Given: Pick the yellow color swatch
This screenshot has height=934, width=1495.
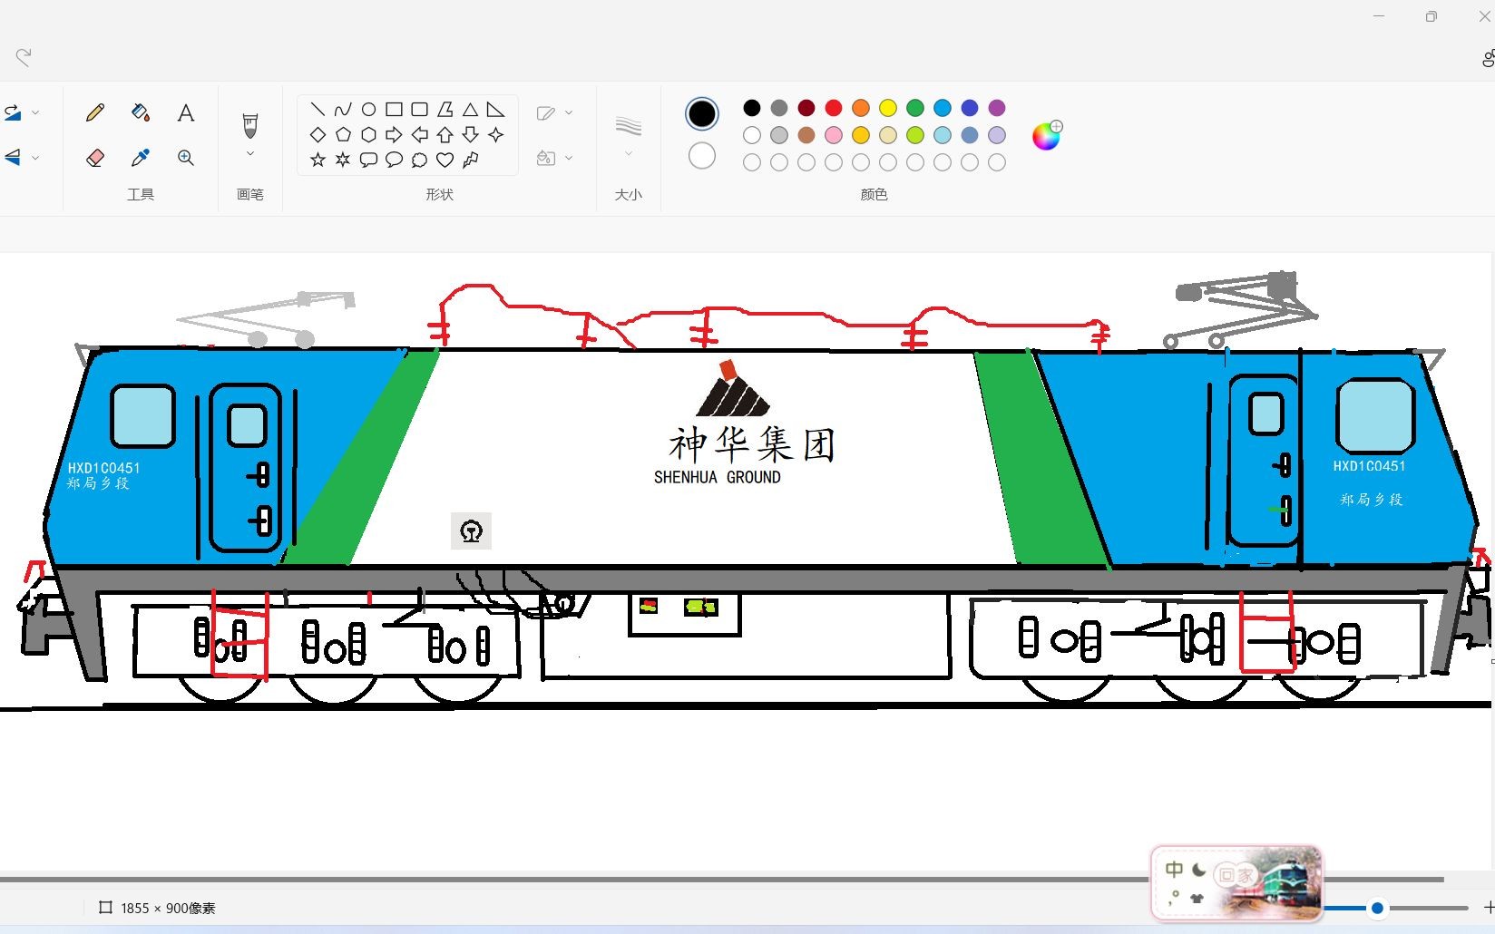Looking at the screenshot, I should [x=888, y=108].
